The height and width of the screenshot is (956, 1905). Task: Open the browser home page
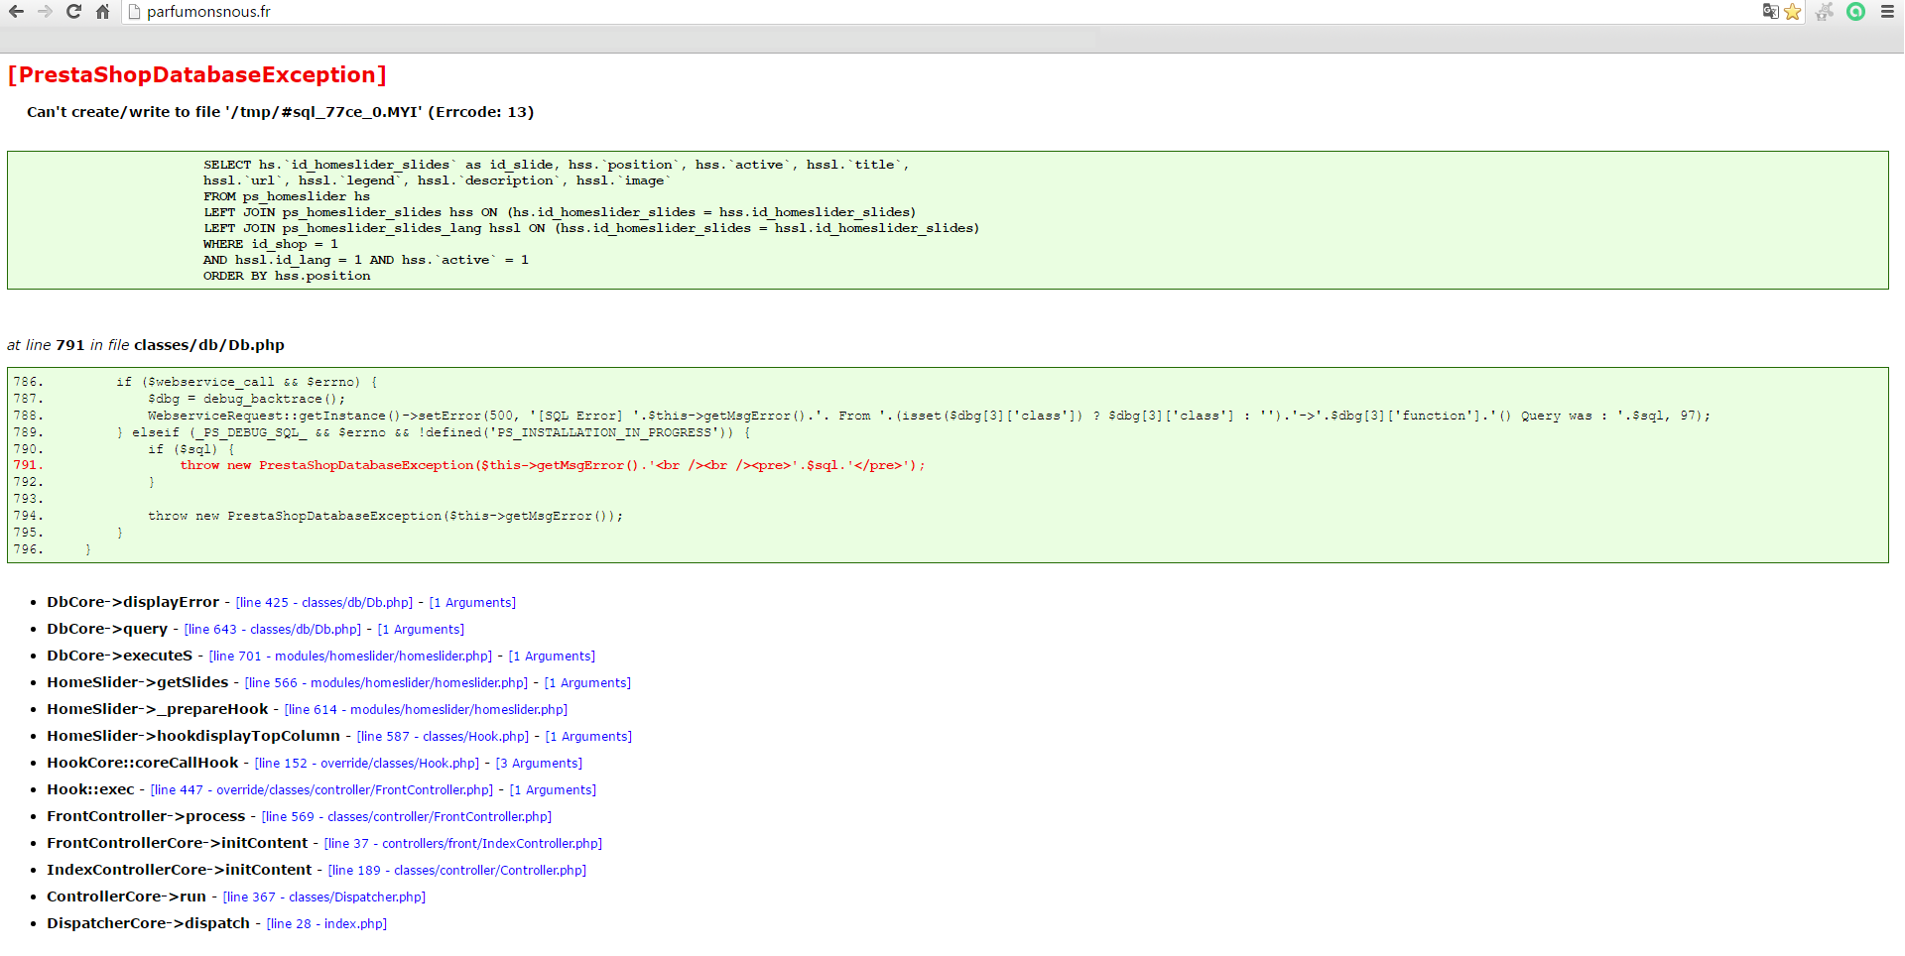(102, 12)
